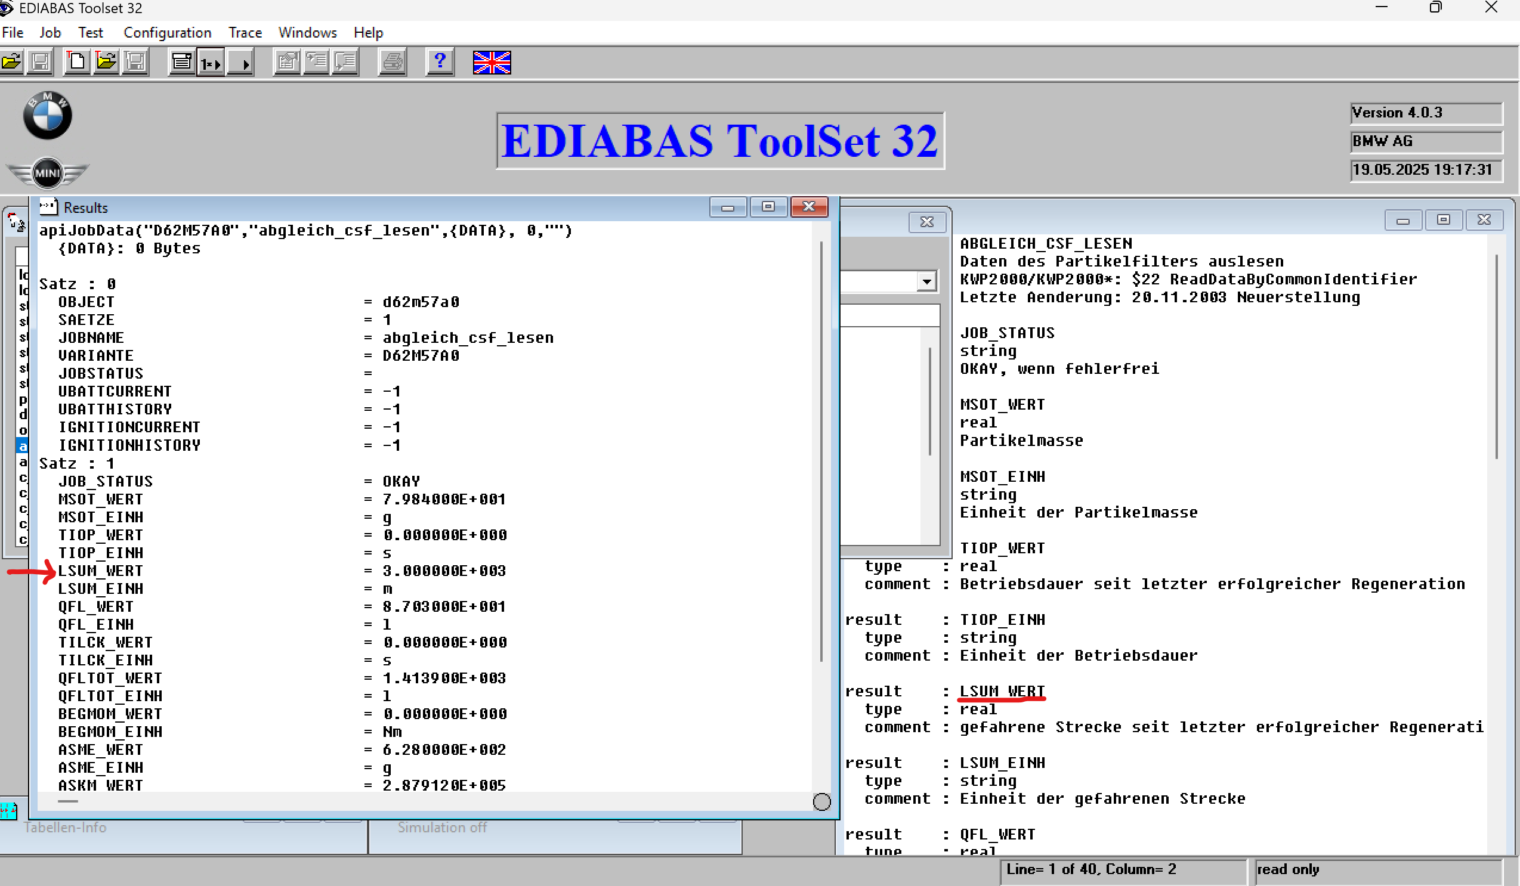Click 'Daten des Partikelfilters auslesen' text
Viewport: 1520px width, 886px height.
[1122, 262]
